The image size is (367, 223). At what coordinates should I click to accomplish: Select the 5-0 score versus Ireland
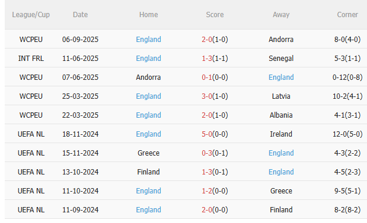coord(207,134)
